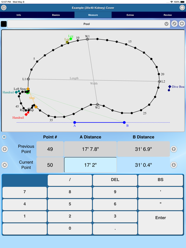Image resolution: width=186 pixels, height=248 pixels.
Task: Move to next point with down arrow
Action: click(174, 165)
